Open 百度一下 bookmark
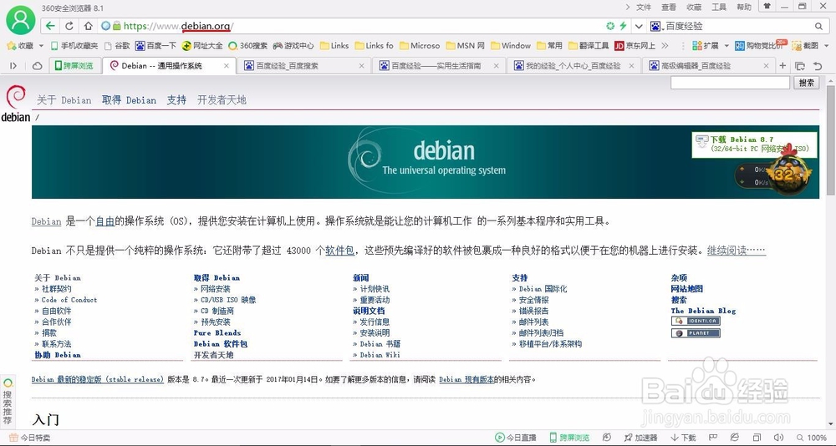 pos(155,46)
